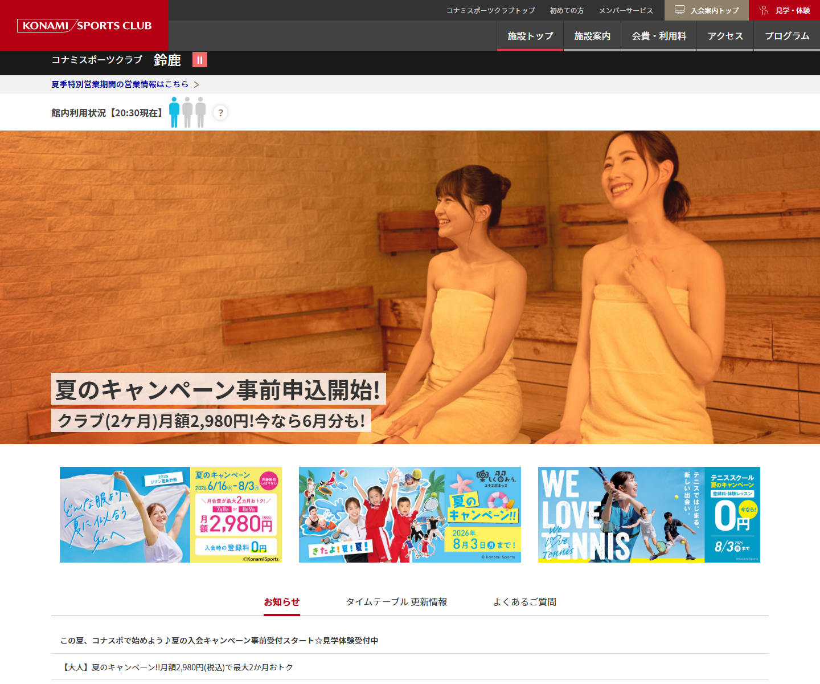The image size is (820, 684).
Task: Open the facility usage help question mark
Action: [x=220, y=113]
